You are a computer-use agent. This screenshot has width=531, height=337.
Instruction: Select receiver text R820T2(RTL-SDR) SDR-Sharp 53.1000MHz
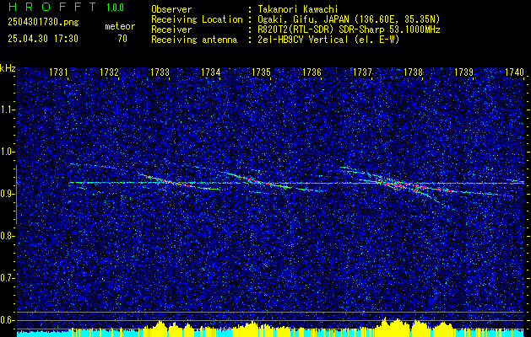(x=349, y=29)
